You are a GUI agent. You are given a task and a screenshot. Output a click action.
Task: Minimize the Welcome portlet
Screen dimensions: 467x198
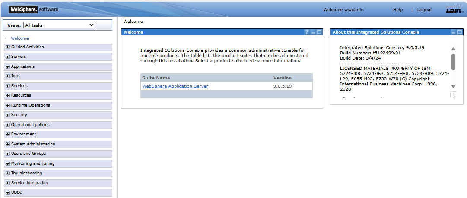(313, 32)
